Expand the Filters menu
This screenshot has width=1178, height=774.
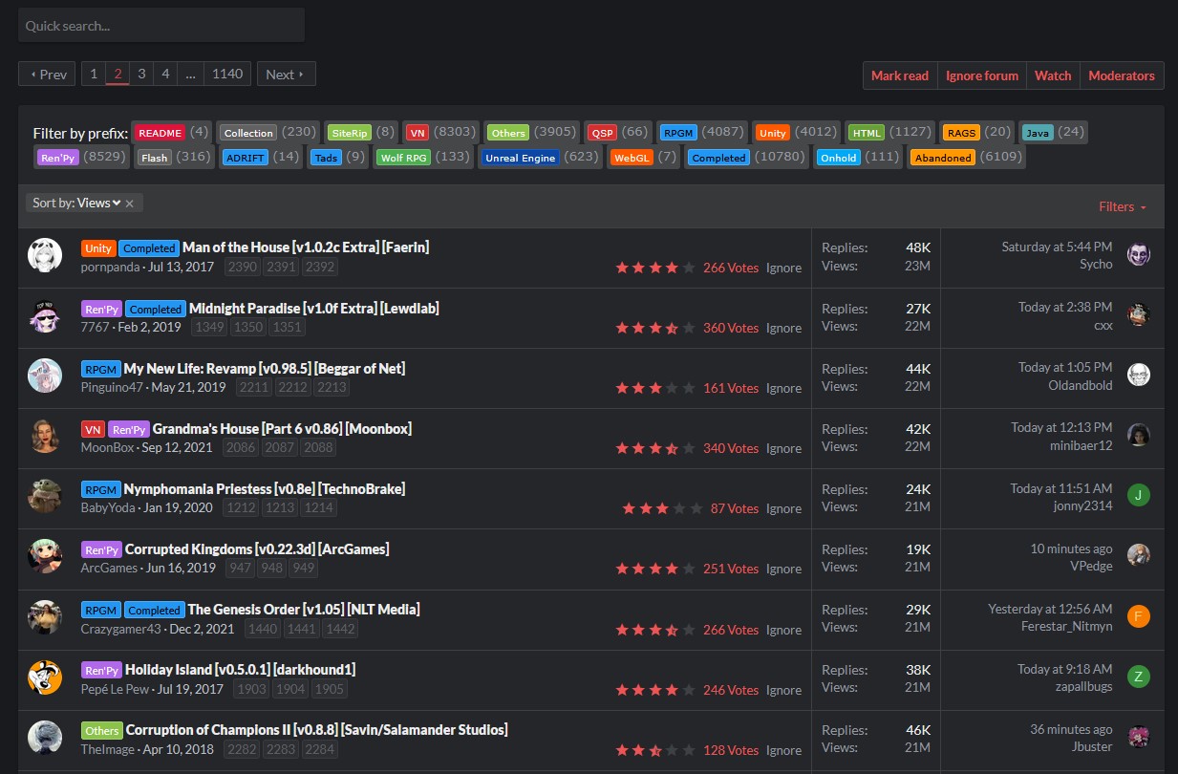(x=1123, y=206)
